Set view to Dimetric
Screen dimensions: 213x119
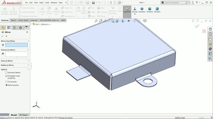(157, 10)
